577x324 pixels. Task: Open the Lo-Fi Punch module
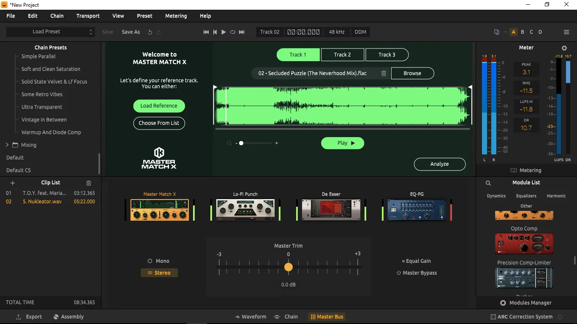(x=245, y=210)
